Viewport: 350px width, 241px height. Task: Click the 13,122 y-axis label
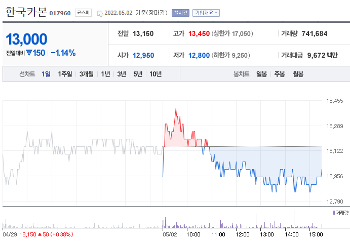click(335, 151)
